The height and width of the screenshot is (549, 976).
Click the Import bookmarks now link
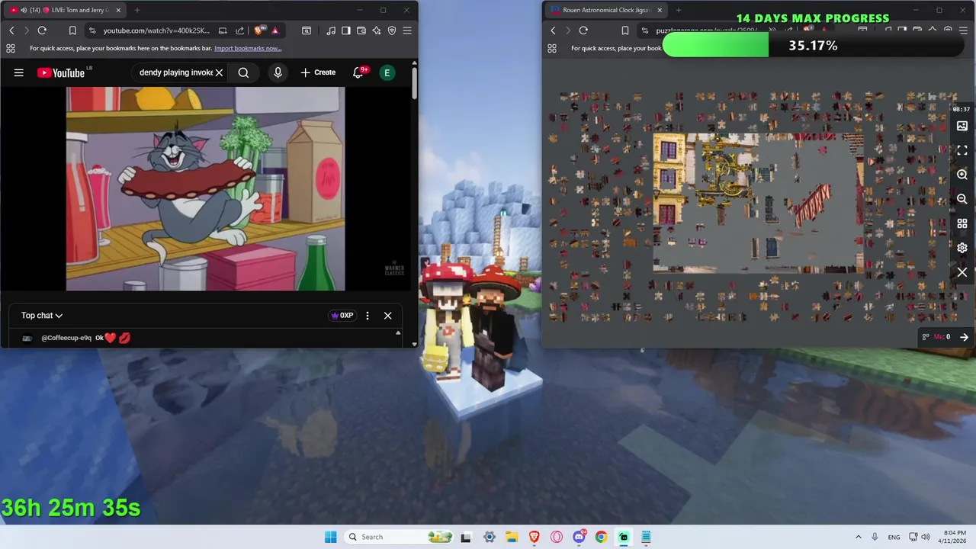point(248,48)
